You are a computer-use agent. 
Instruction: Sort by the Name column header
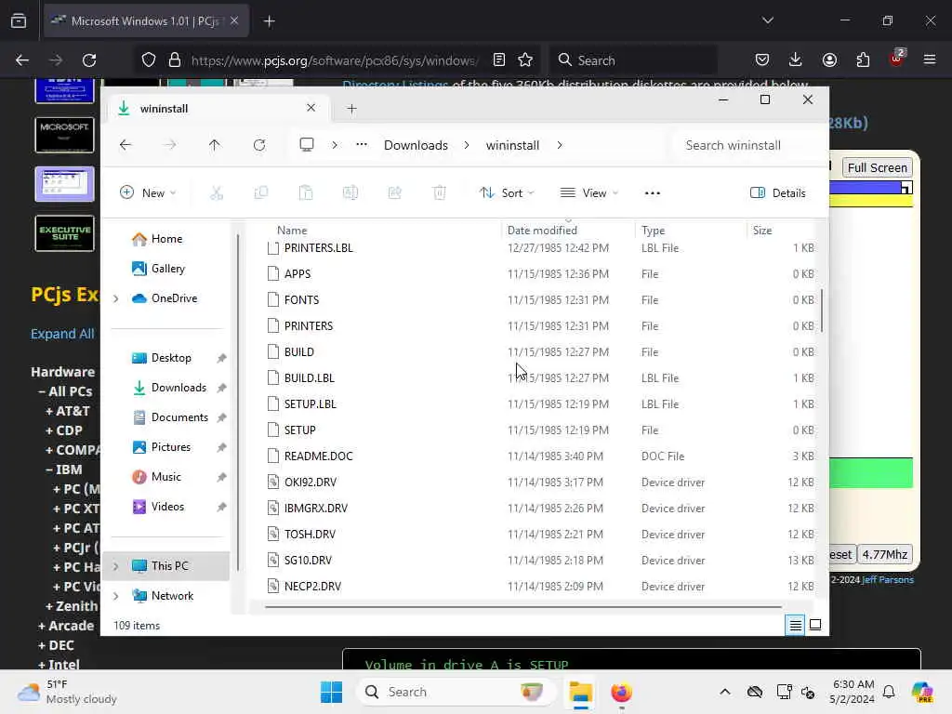pyautogui.click(x=292, y=231)
